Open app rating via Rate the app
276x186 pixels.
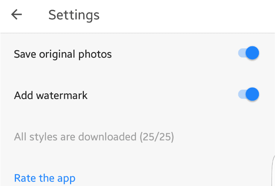(x=45, y=178)
